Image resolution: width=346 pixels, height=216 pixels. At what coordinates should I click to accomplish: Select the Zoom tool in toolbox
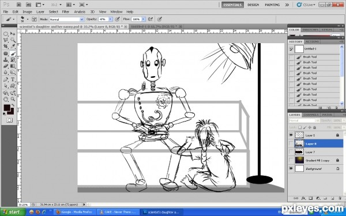click(x=13, y=99)
